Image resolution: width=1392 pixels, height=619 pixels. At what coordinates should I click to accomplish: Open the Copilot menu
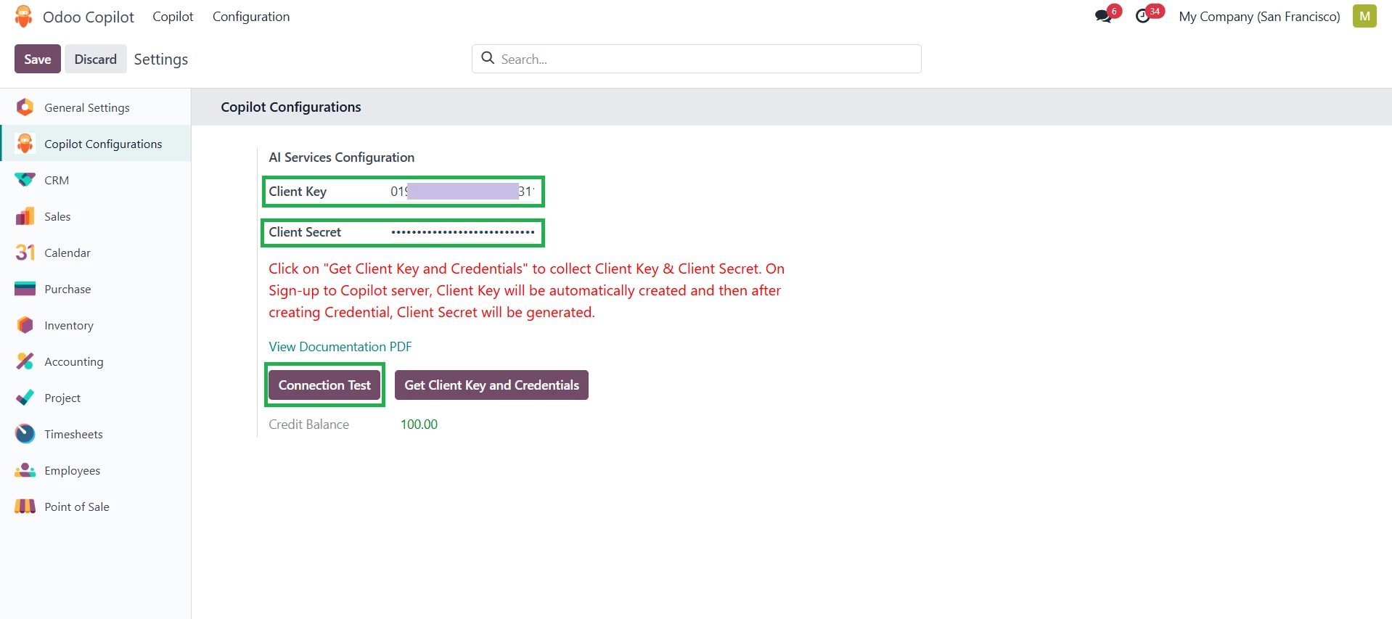[x=173, y=17]
